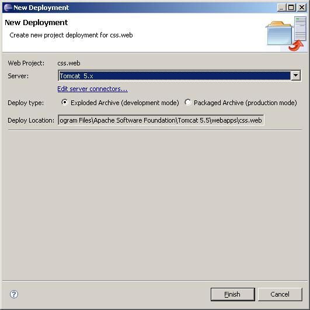Image resolution: width=310 pixels, height=310 pixels.
Task: Click the Server label
Action: [x=18, y=76]
